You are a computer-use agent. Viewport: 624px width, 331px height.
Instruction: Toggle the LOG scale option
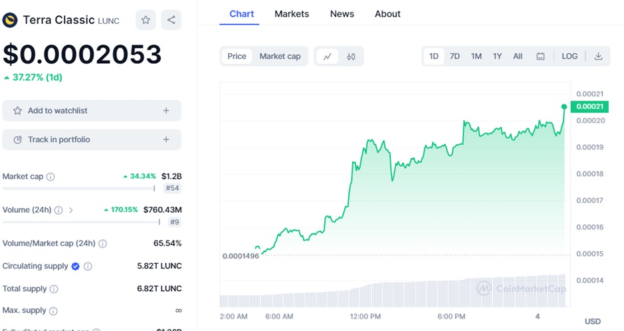(570, 56)
